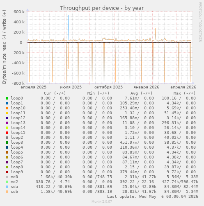Image resolution: width=204 pixels, height=206 pixels.
Task: Click the md2 current value '330.76 / 4.74'
Action: click(x=53, y=182)
